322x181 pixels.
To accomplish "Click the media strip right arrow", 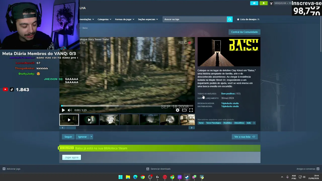I will [x=191, y=128].
